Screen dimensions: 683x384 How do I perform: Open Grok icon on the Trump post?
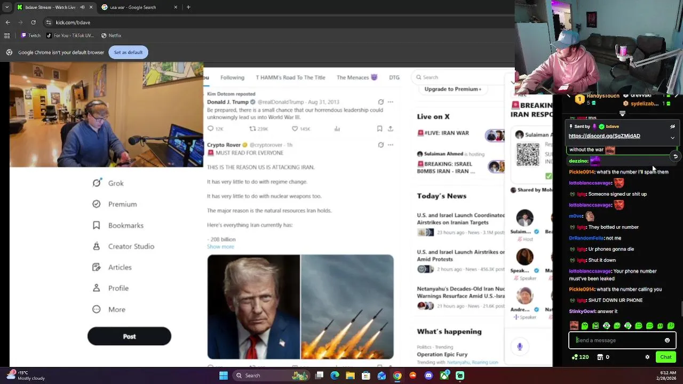380,102
